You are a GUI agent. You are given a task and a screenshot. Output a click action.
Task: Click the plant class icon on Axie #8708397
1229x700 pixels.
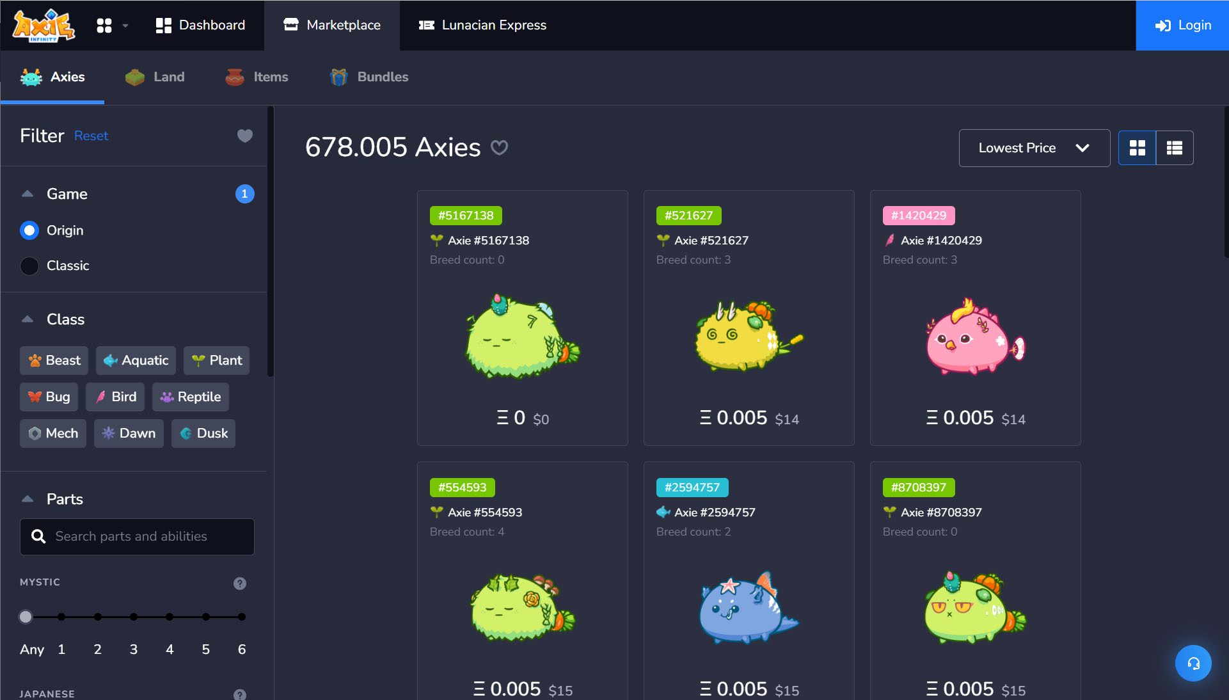(x=890, y=513)
